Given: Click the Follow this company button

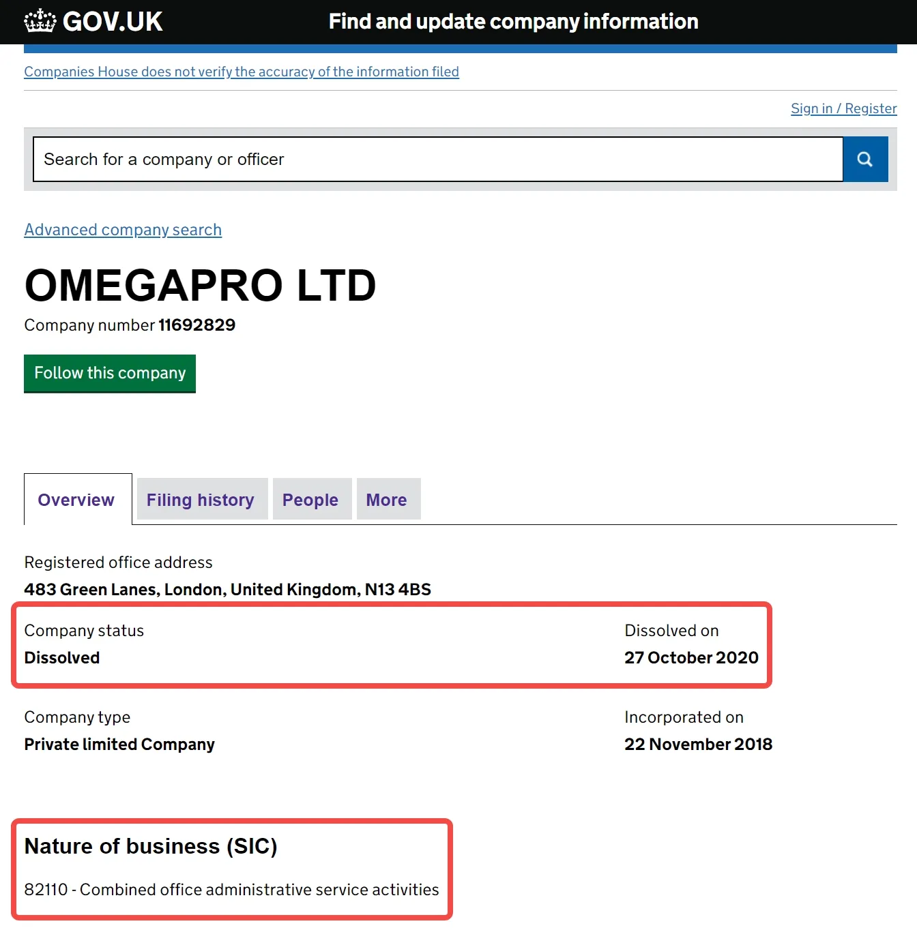Looking at the screenshot, I should (110, 373).
